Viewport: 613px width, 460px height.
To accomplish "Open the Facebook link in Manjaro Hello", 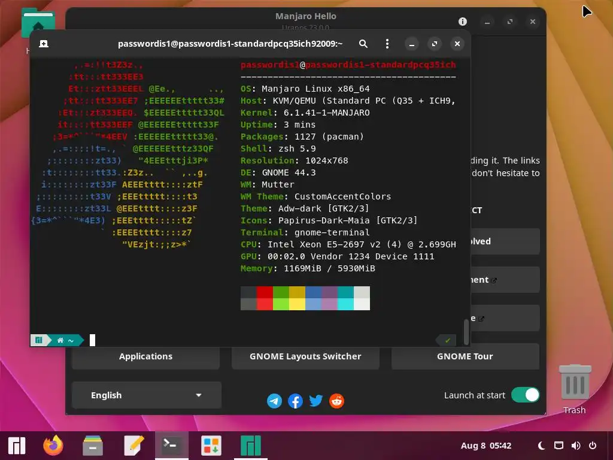I will (295, 401).
